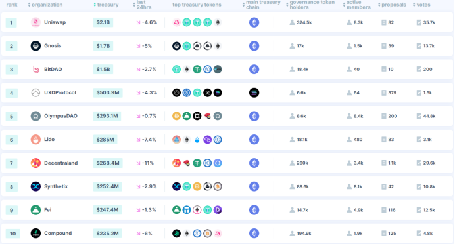Open the OlympusDAO organization logo
Viewport: 455px width, 244px height.
point(36,116)
